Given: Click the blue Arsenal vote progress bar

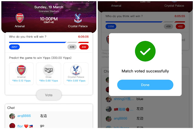Looking at the screenshot, I should (x=38, y=42).
